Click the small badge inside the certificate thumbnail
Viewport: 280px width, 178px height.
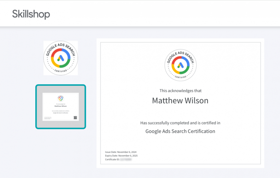coord(60,98)
